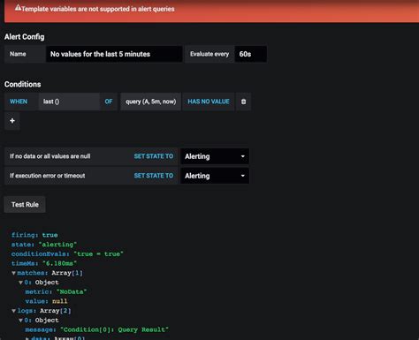Click SET STATE TO for no data row
The height and width of the screenshot is (340, 419).
tap(154, 156)
